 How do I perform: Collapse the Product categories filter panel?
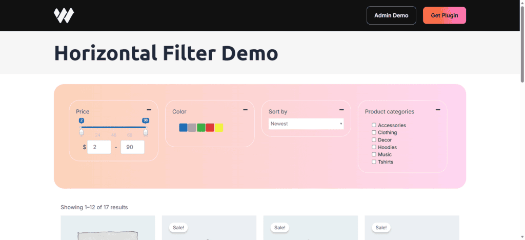[438, 110]
